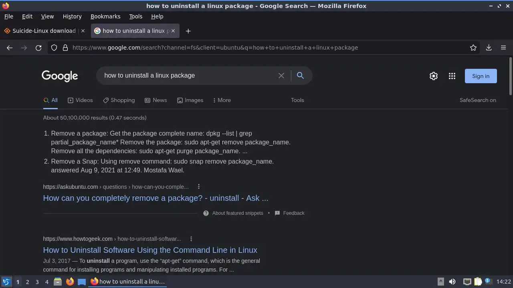The height and width of the screenshot is (288, 513).
Task: Open the Tools menu in menu bar
Action: pyautogui.click(x=135, y=16)
